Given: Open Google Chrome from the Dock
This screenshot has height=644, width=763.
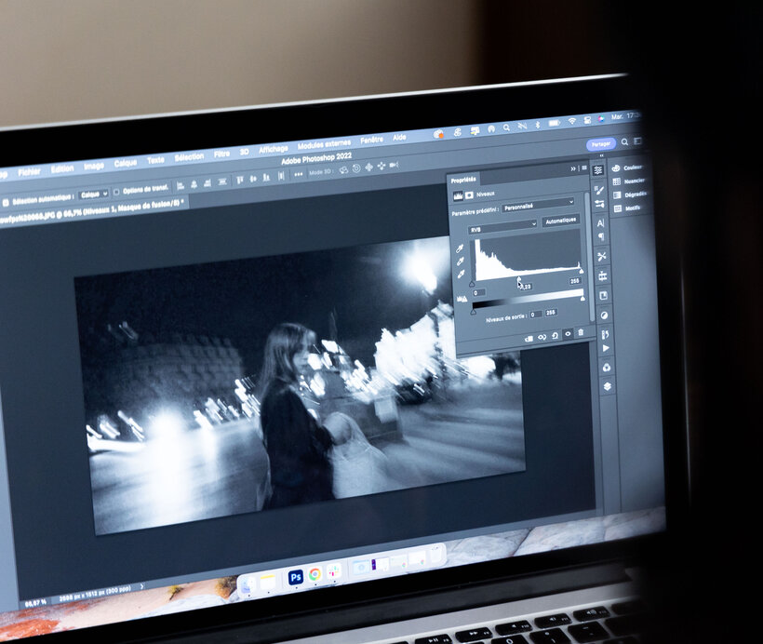Looking at the screenshot, I should tap(315, 575).
